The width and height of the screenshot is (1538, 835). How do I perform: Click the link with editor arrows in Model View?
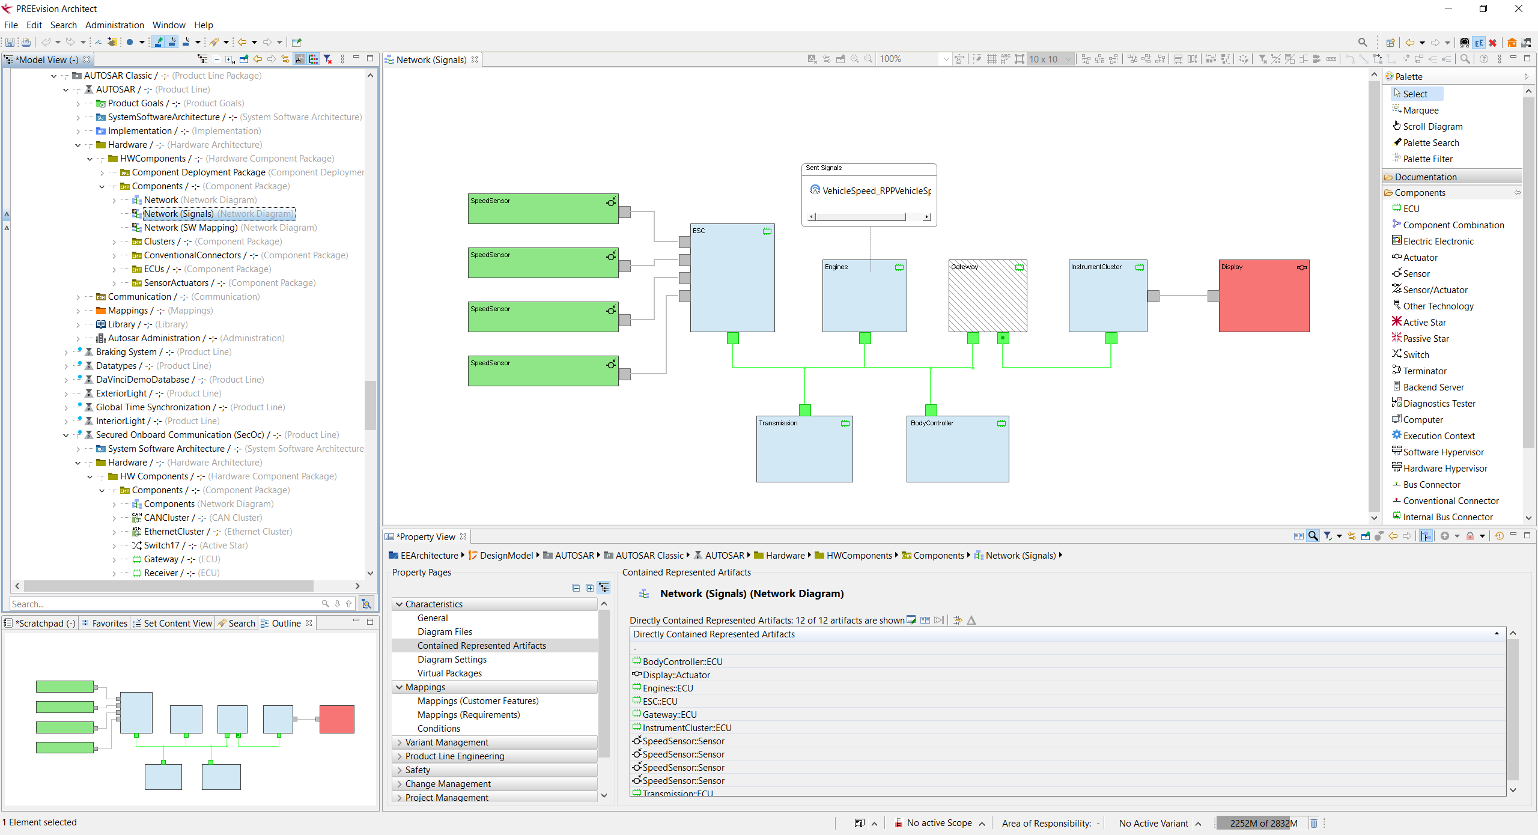(285, 59)
